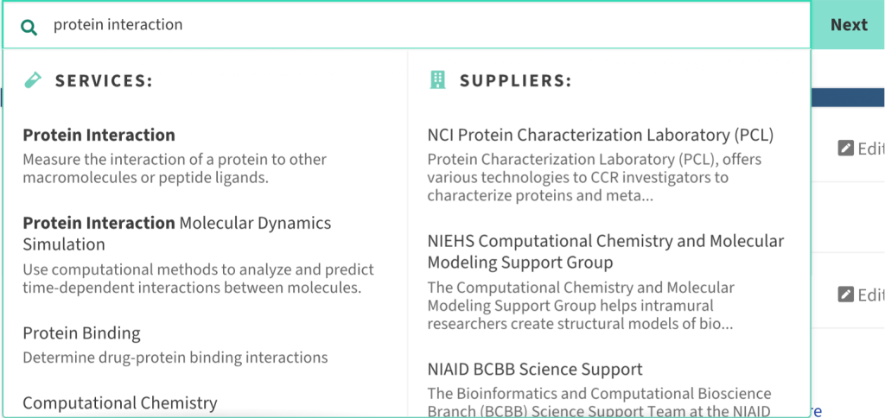Click the Protein Binding description text

pos(175,357)
